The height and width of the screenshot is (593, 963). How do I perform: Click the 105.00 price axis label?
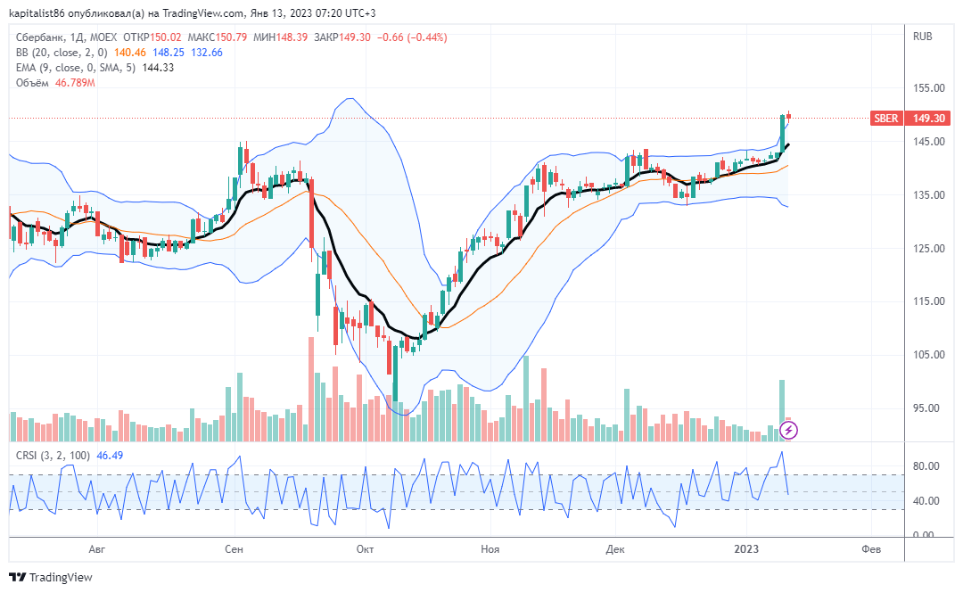[x=928, y=355]
